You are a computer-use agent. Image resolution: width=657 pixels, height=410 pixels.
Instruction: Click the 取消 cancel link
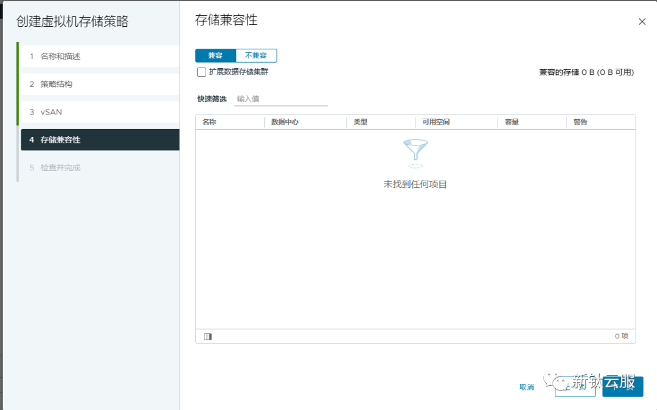click(x=526, y=386)
